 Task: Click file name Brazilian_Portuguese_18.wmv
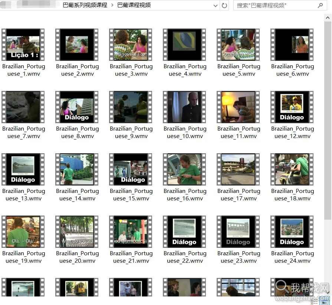pos(293,195)
